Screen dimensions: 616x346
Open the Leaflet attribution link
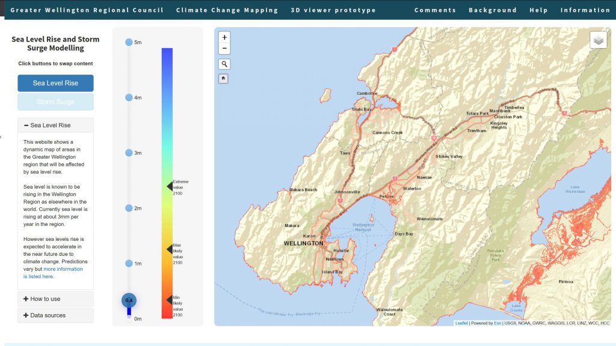click(x=461, y=323)
